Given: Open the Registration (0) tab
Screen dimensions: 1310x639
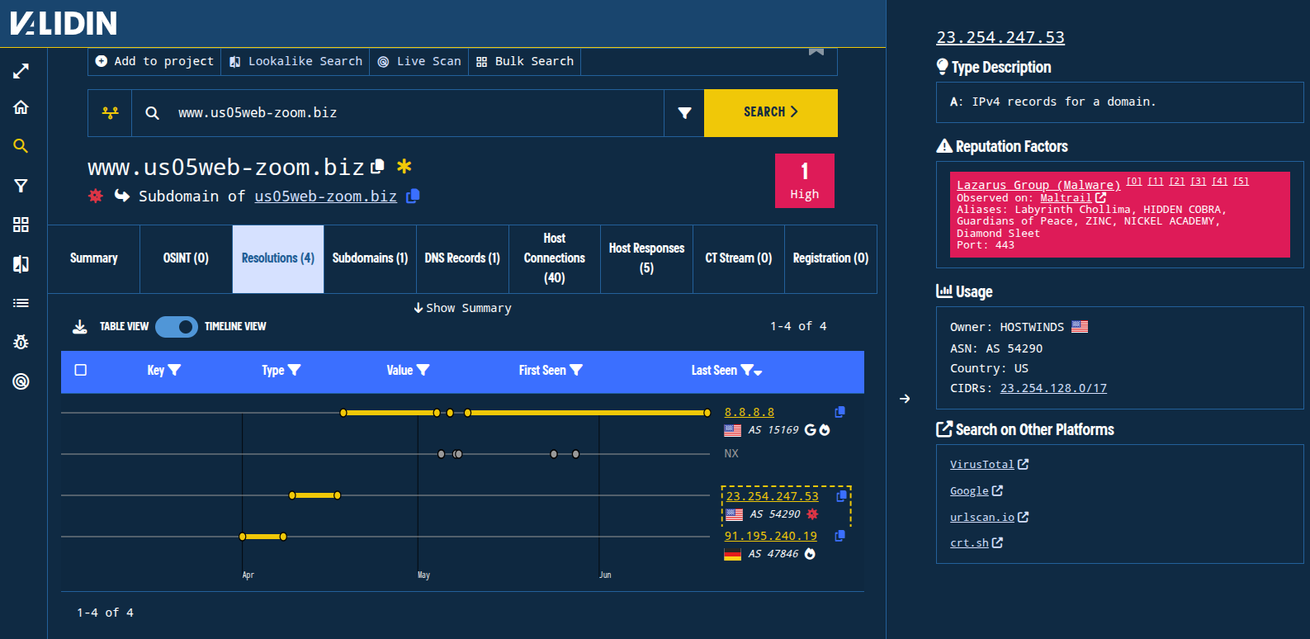Looking at the screenshot, I should (830, 258).
